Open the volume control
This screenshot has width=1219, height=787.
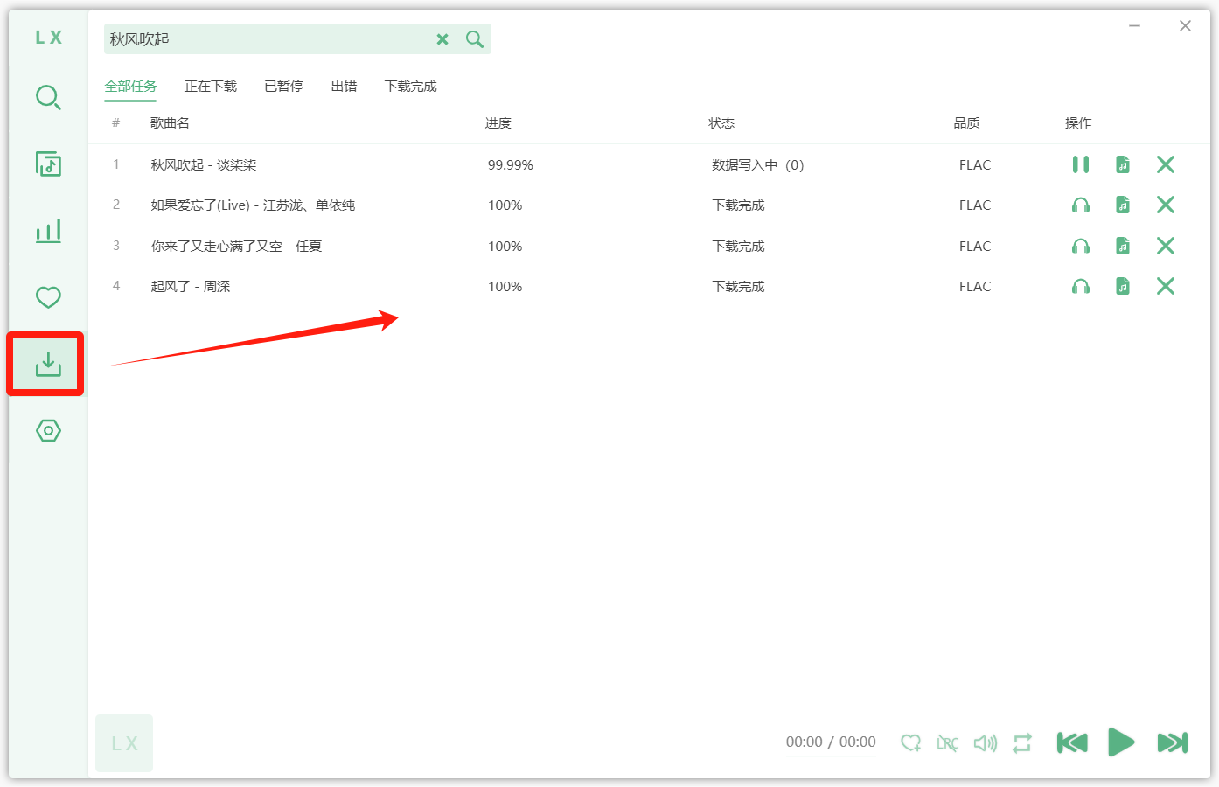[x=986, y=743]
